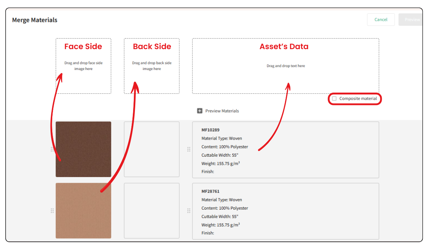Click empty back side box for MF10289
This screenshot has height=246, width=428.
(x=152, y=149)
